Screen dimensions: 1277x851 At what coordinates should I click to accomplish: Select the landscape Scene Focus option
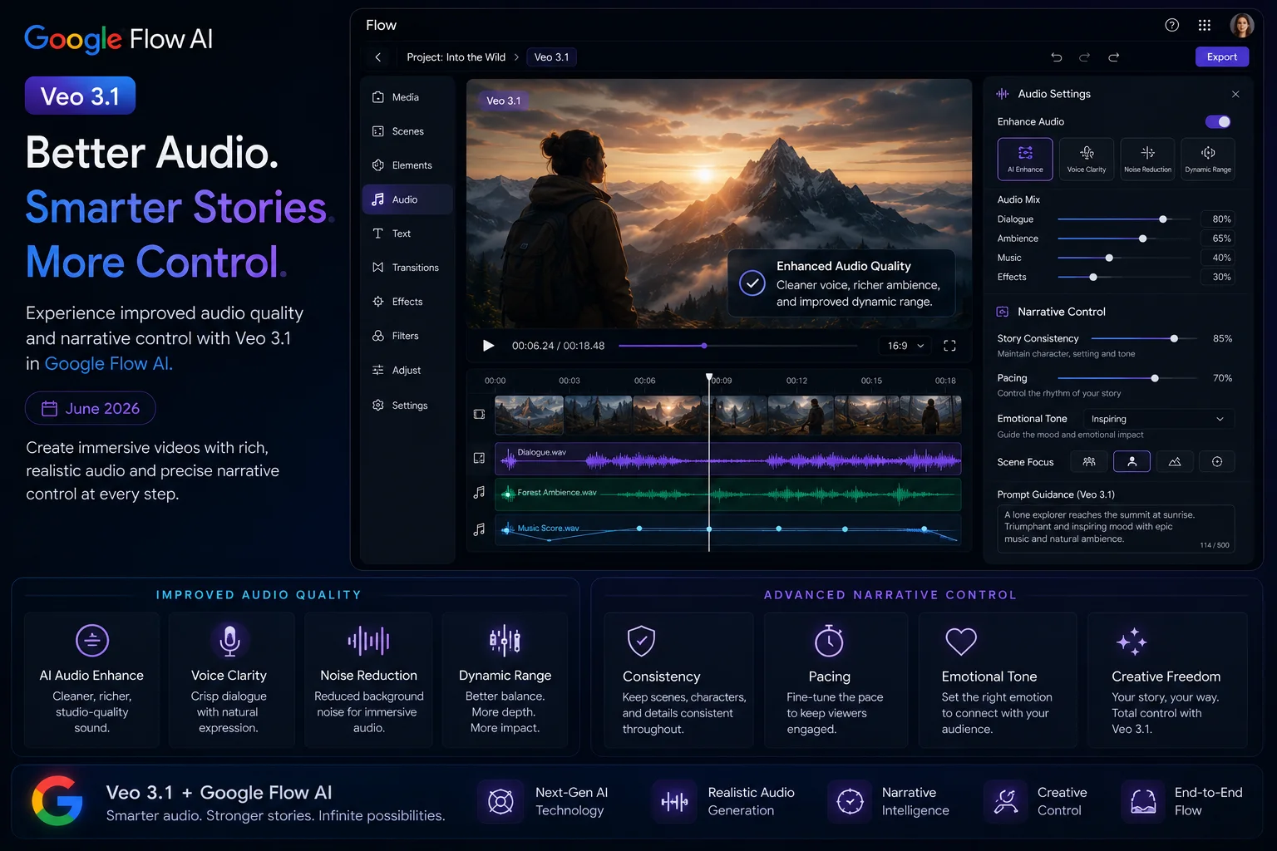point(1175,461)
